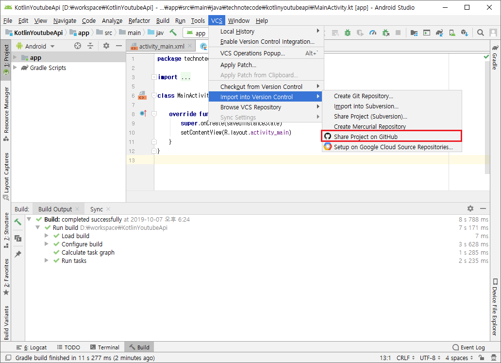Collapse the Build completed successfully node

(x=29, y=219)
